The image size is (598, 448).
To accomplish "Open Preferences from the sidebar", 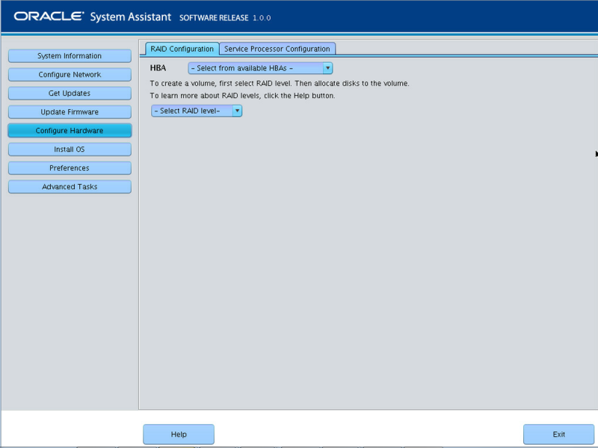I will (x=70, y=168).
